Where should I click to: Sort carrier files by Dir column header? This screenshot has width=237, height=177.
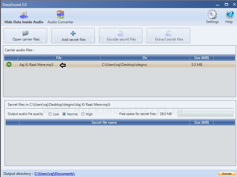[145, 58]
